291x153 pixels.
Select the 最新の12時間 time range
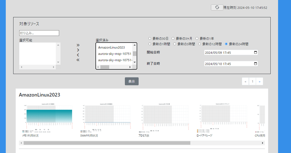200,44
